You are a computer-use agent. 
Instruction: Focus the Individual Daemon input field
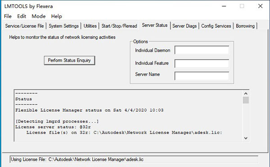pos(202,50)
